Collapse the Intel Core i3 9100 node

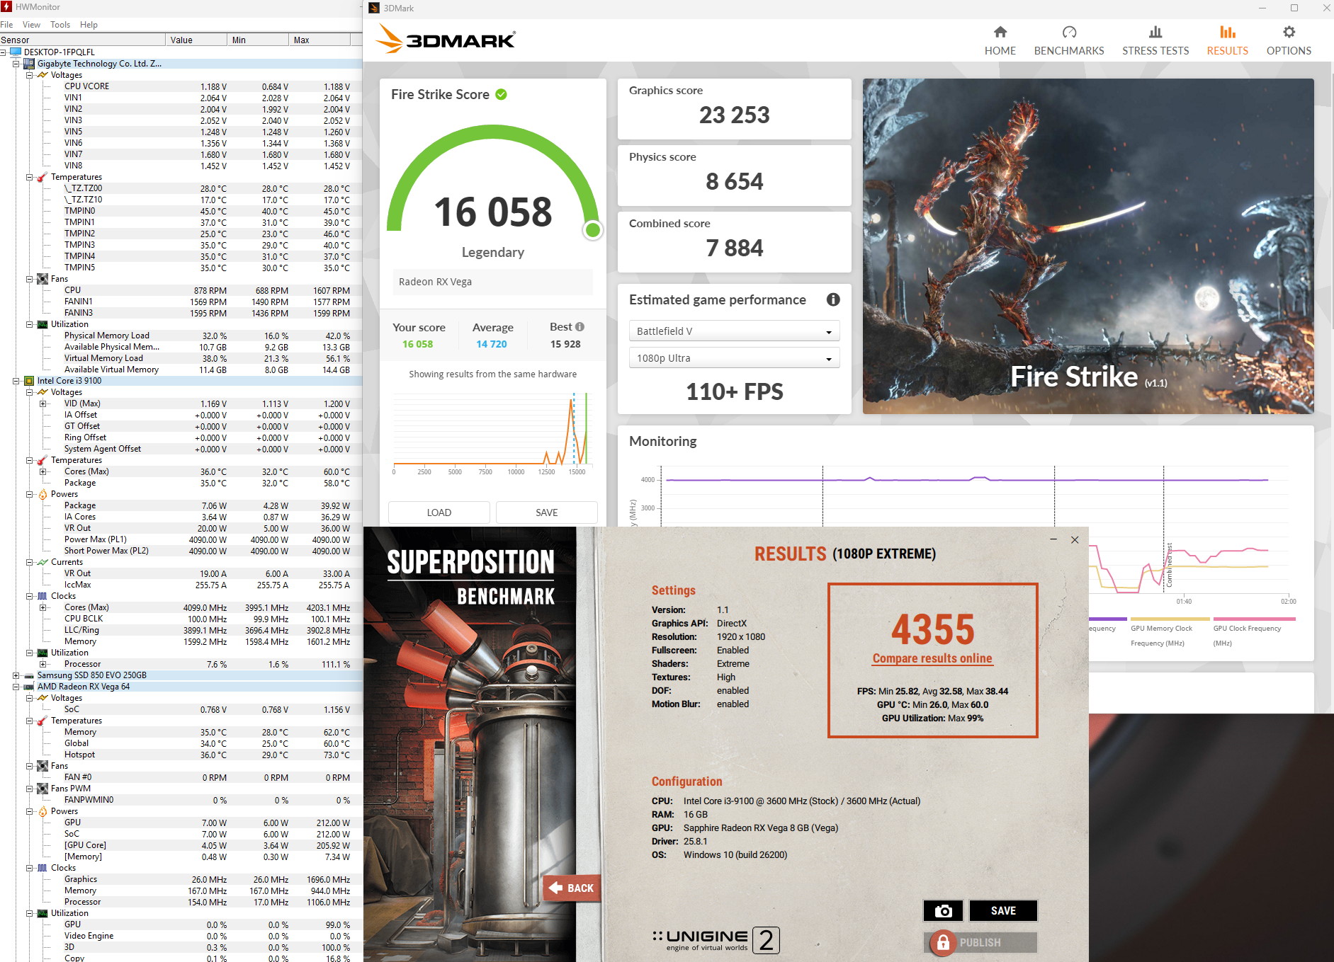[x=16, y=381]
